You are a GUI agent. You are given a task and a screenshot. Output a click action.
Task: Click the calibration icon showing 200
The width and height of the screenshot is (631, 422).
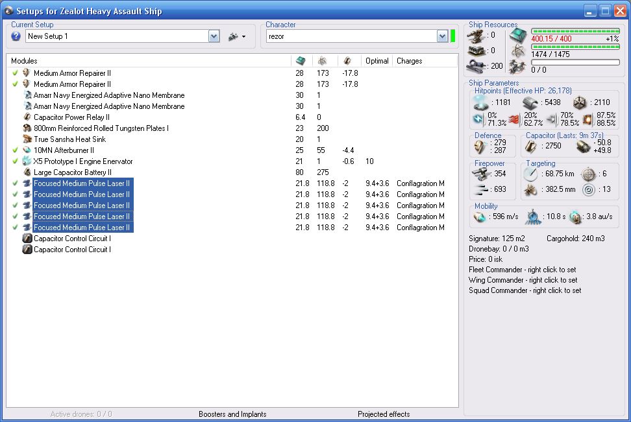476,66
